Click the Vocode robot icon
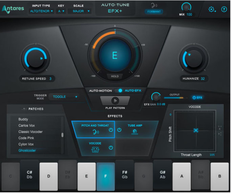Viewport: 231px width, 193px height. pos(95,150)
